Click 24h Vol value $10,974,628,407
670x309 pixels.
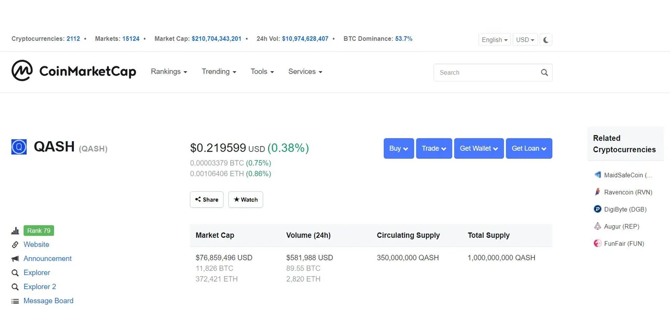click(x=305, y=39)
